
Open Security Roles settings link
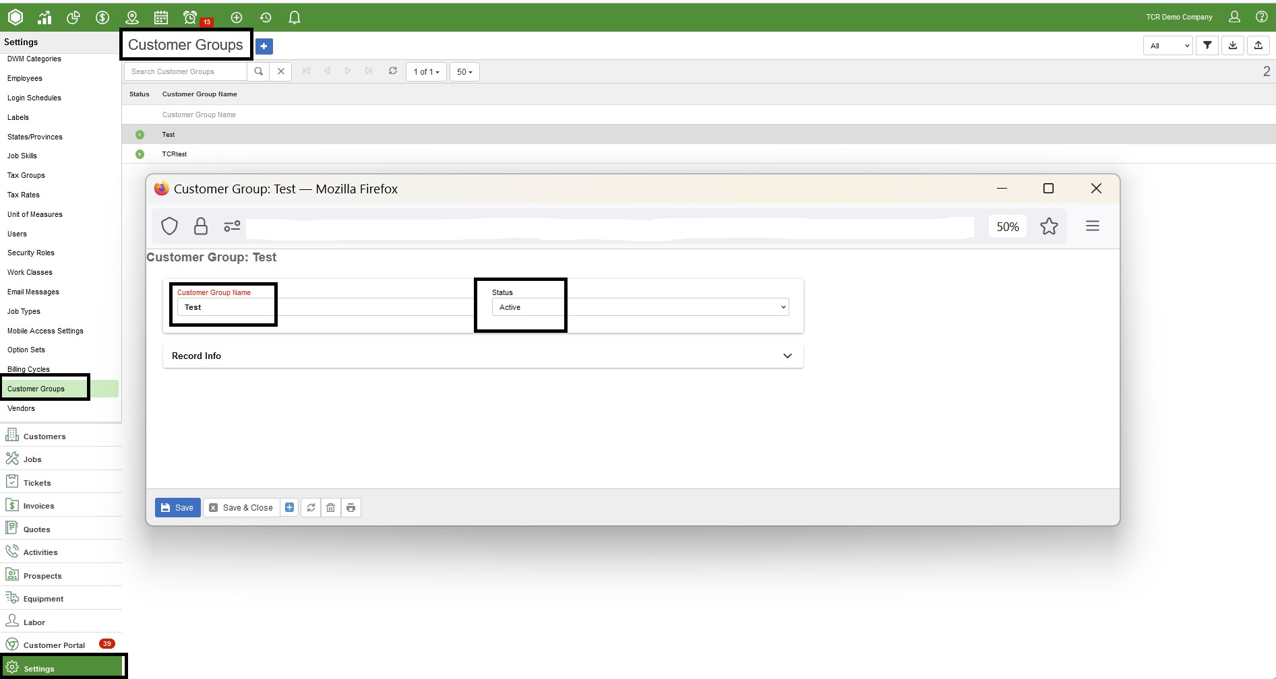31,253
